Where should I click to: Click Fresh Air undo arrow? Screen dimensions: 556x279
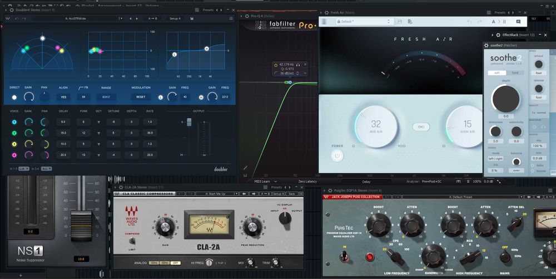(469, 22)
